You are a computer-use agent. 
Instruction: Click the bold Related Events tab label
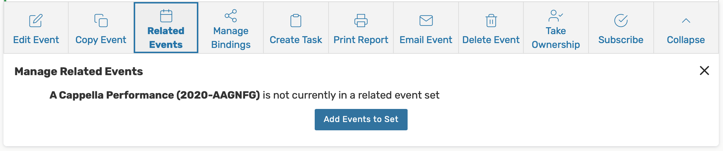pos(166,38)
